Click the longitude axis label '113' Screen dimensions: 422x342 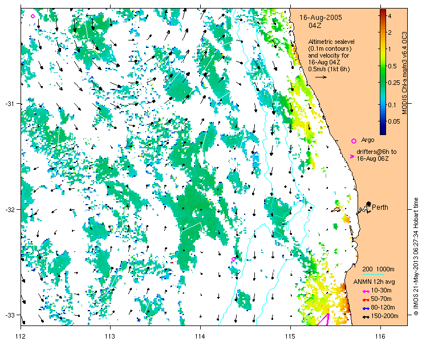coord(110,336)
